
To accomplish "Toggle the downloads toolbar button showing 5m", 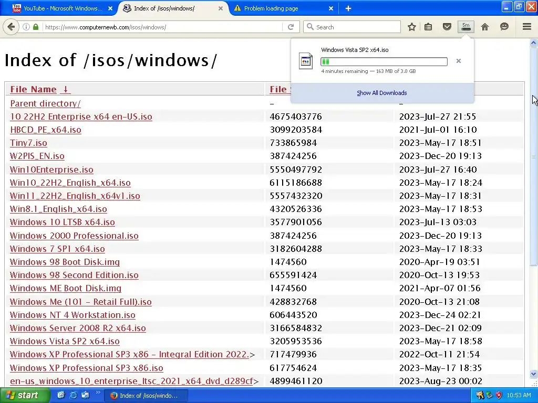I will click(465, 27).
